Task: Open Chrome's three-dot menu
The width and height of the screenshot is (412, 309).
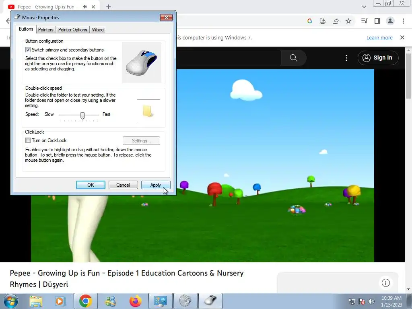Action: point(403,21)
